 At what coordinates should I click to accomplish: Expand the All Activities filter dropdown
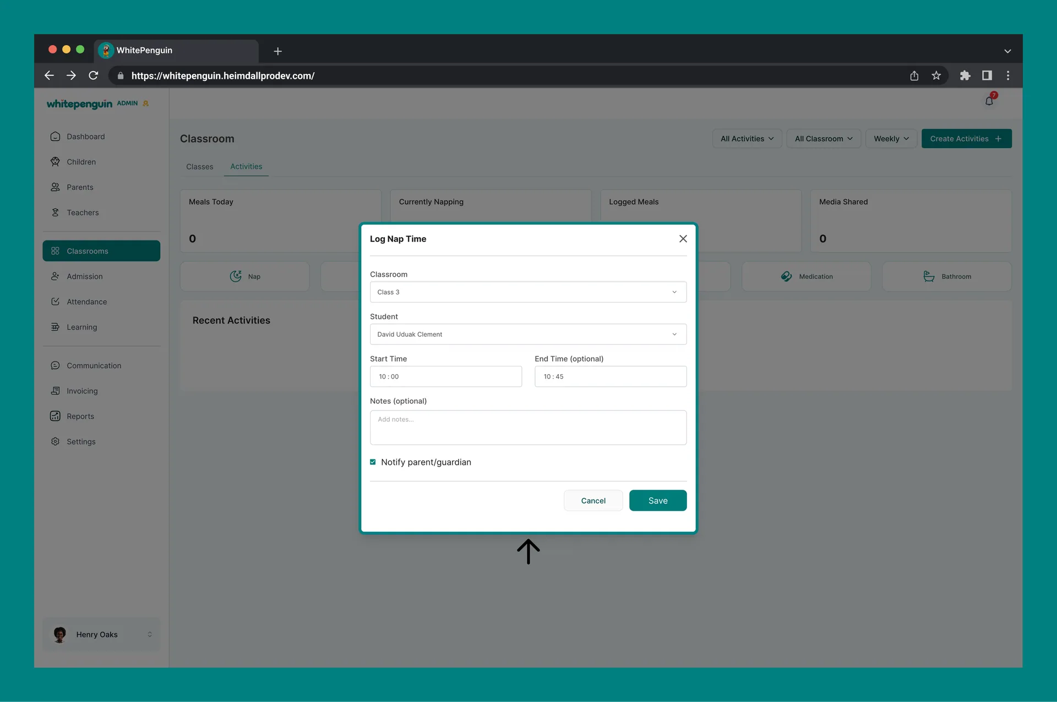tap(747, 139)
